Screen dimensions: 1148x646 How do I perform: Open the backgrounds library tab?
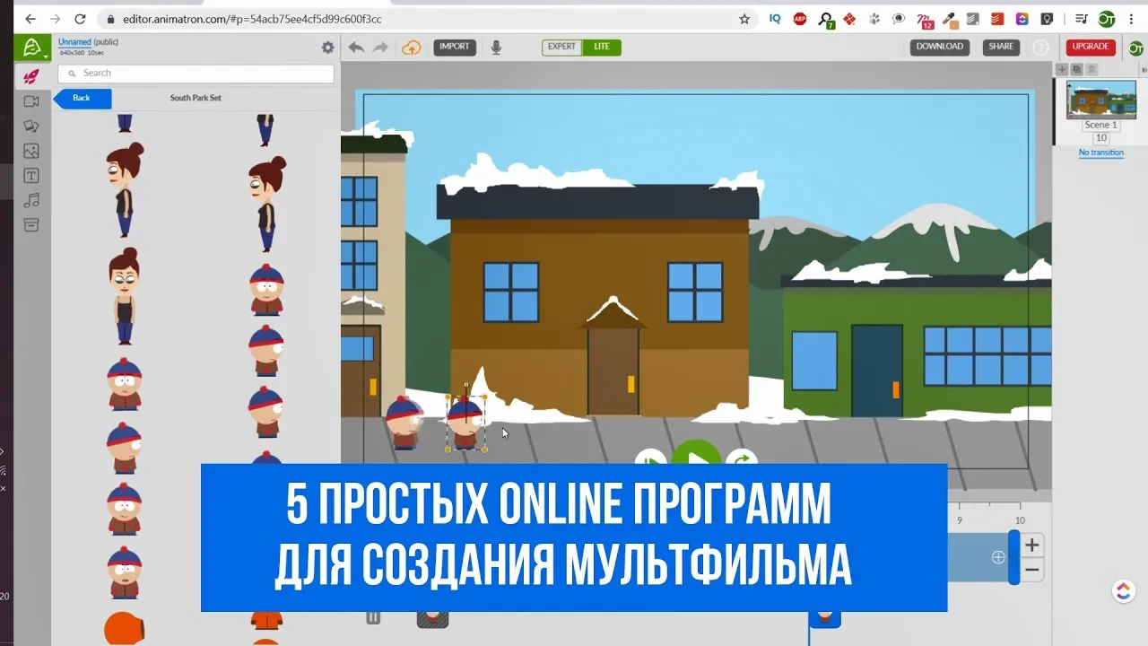pyautogui.click(x=31, y=126)
